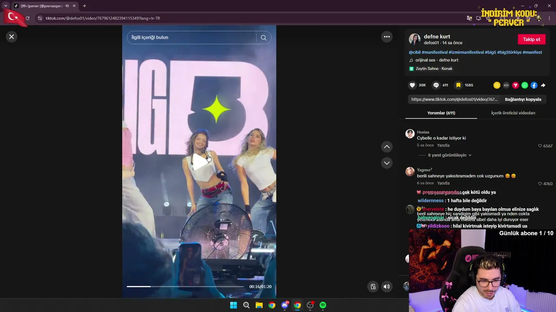Select the video URL text field

pos(454,99)
